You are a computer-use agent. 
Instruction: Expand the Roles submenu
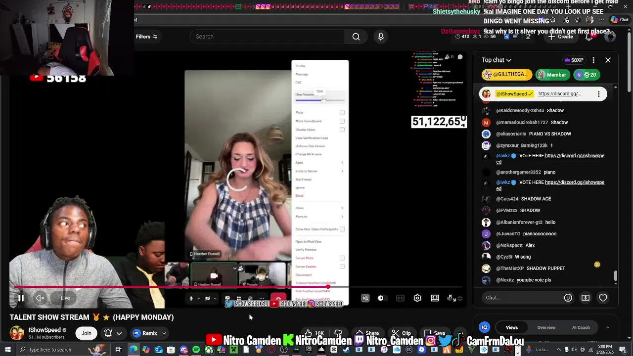pos(319,208)
